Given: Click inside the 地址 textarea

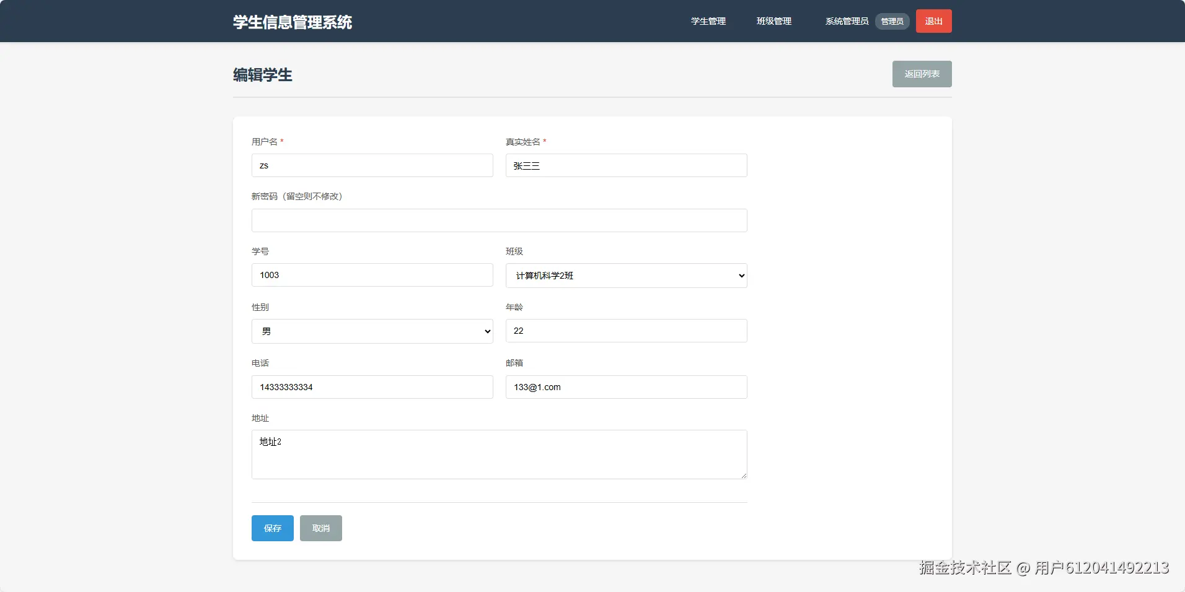Looking at the screenshot, I should [x=499, y=454].
